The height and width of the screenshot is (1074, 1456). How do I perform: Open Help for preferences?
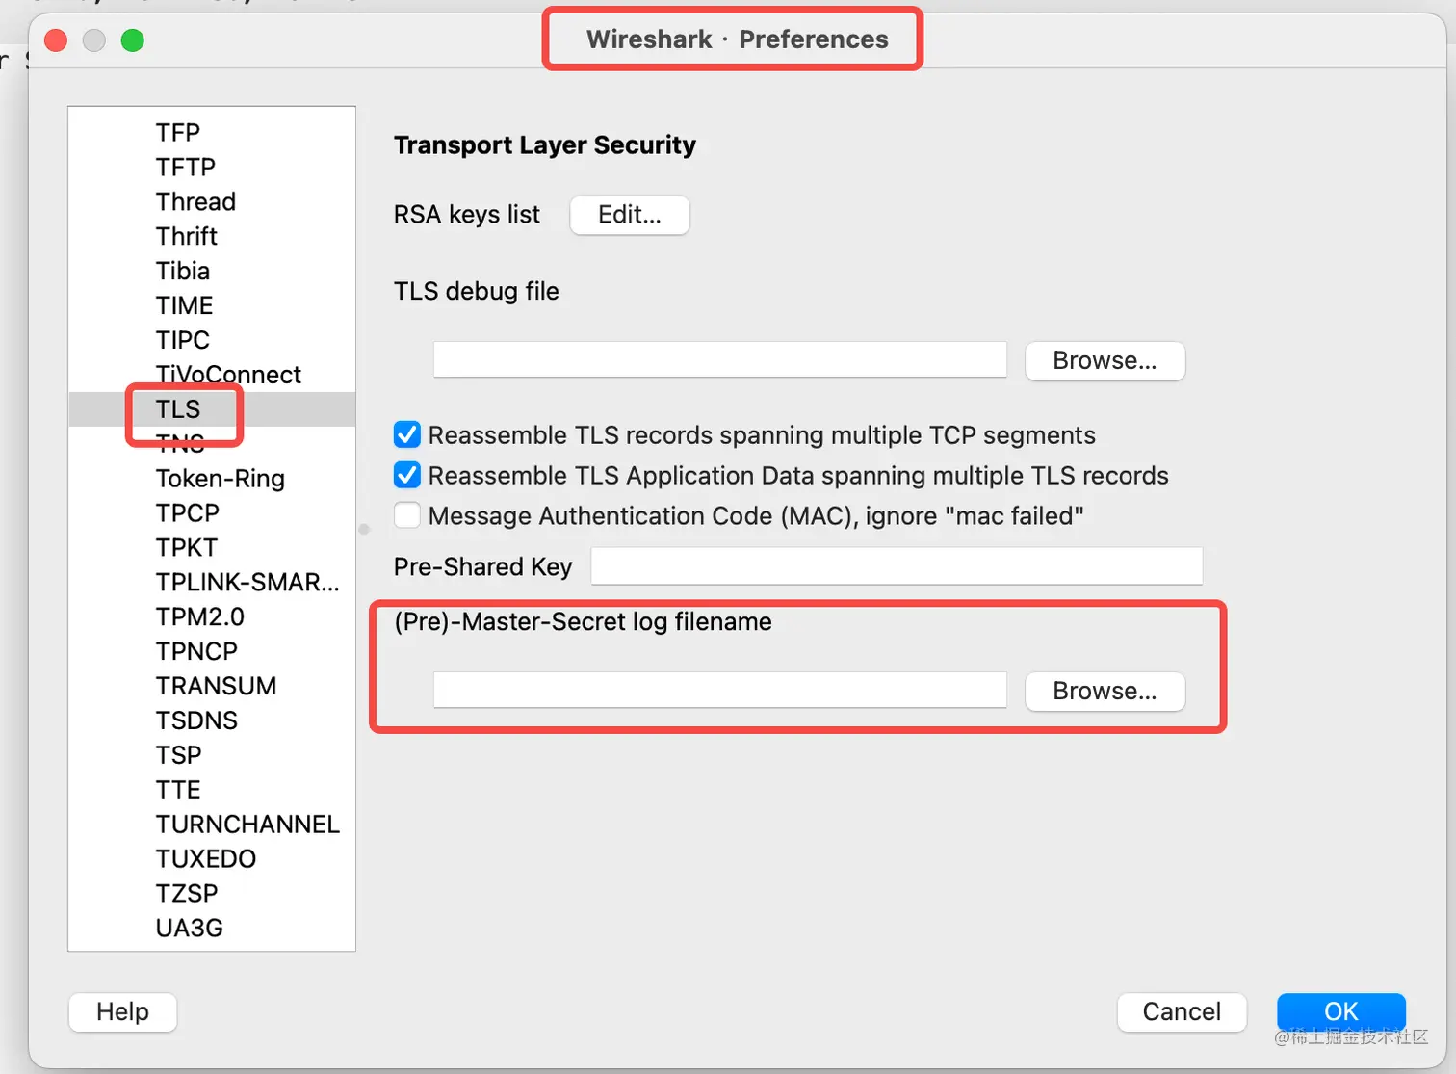pos(122,1011)
